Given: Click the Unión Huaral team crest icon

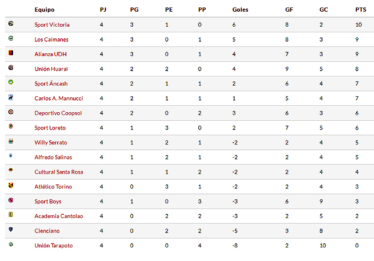Looking at the screenshot, I should coord(11,67).
